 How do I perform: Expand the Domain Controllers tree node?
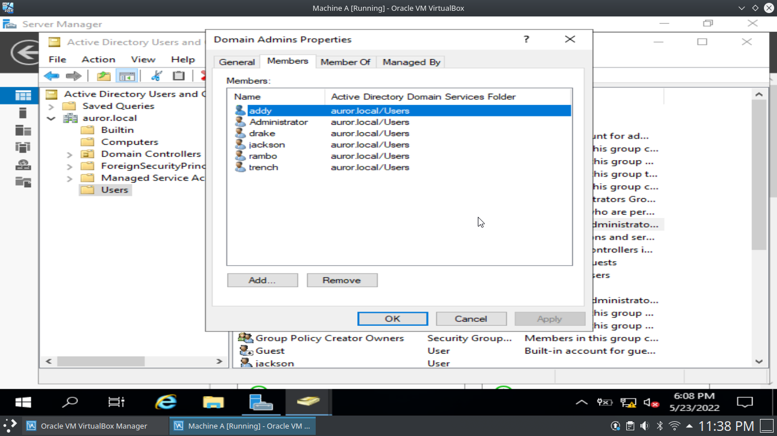[69, 154]
